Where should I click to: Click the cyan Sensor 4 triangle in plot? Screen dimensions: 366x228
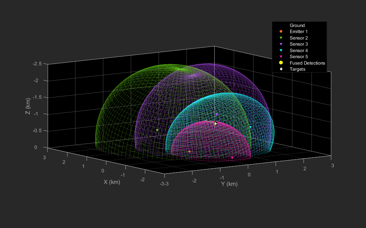pos(250,127)
